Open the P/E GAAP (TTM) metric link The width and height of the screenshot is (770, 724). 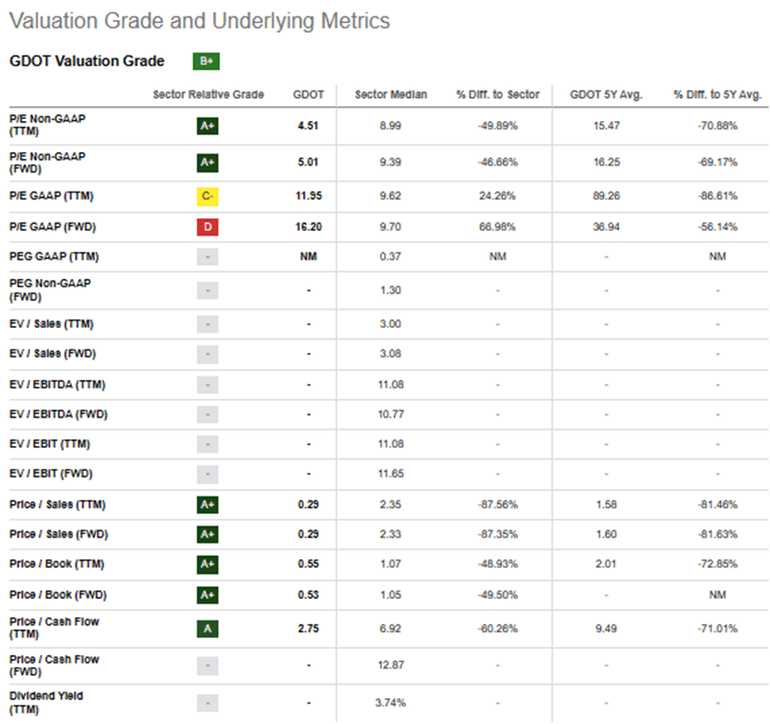pos(51,196)
